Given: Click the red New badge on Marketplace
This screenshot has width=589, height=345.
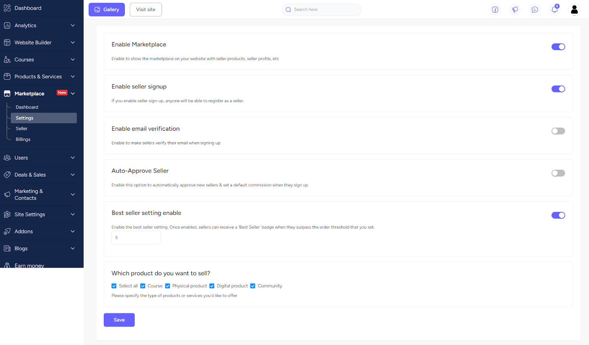Looking at the screenshot, I should click(62, 92).
